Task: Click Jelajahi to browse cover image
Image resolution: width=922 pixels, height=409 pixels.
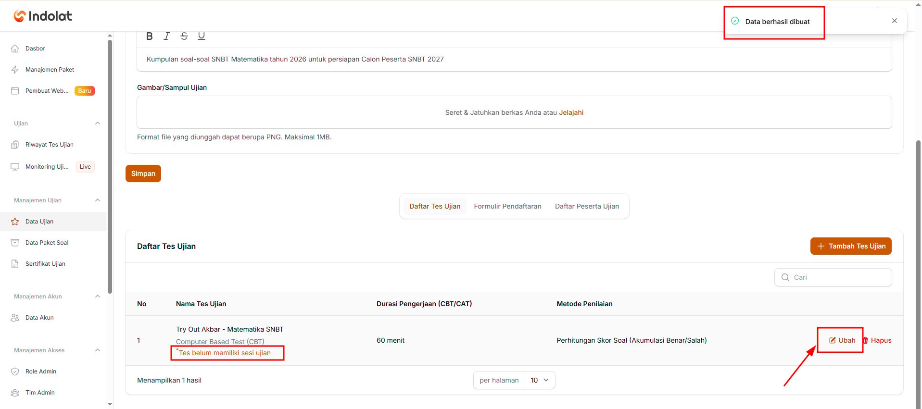Action: pos(571,112)
